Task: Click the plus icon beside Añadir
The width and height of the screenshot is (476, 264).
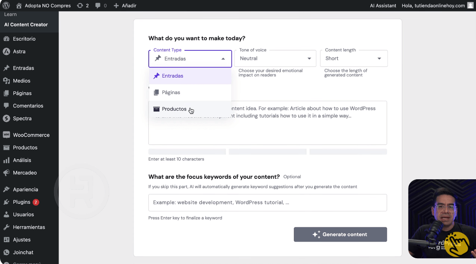Action: (116, 5)
